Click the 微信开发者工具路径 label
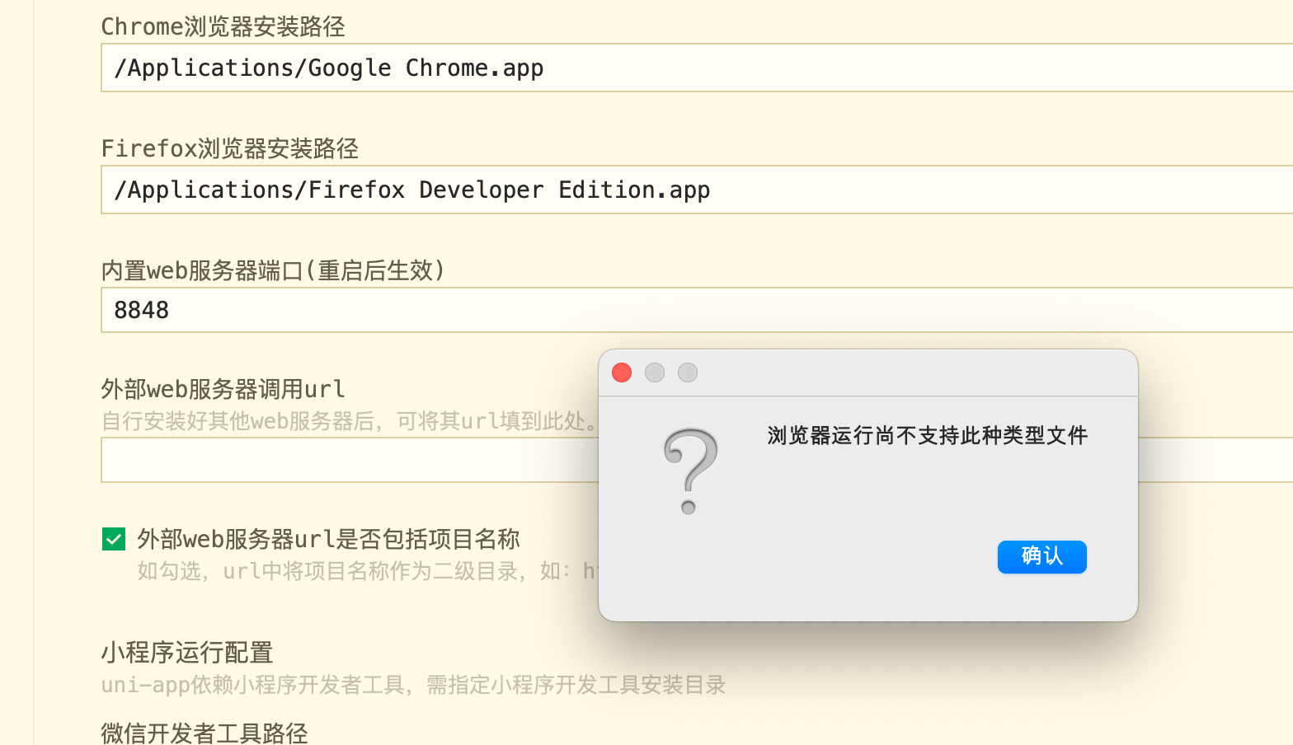The image size is (1293, 745). click(x=205, y=733)
